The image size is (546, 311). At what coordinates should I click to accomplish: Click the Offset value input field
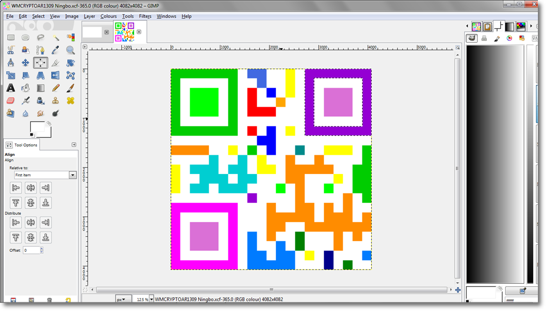[31, 250]
